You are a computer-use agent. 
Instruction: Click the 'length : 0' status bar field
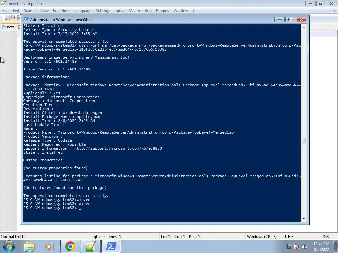96,237
